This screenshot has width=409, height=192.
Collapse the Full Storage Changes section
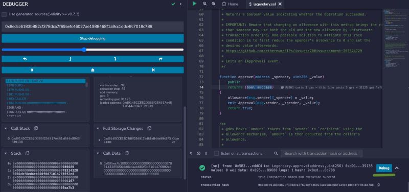pyautogui.click(x=98, y=129)
